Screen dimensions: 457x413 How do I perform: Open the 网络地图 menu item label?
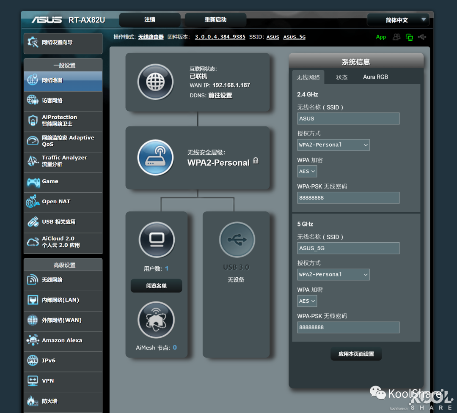point(52,80)
